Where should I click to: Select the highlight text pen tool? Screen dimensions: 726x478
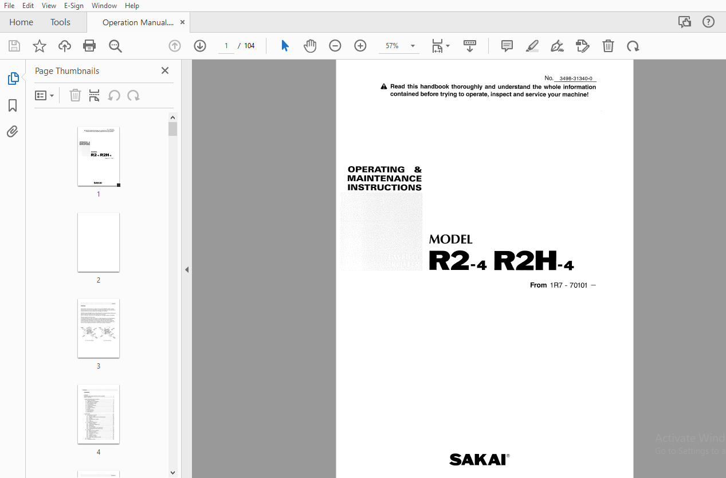(532, 46)
